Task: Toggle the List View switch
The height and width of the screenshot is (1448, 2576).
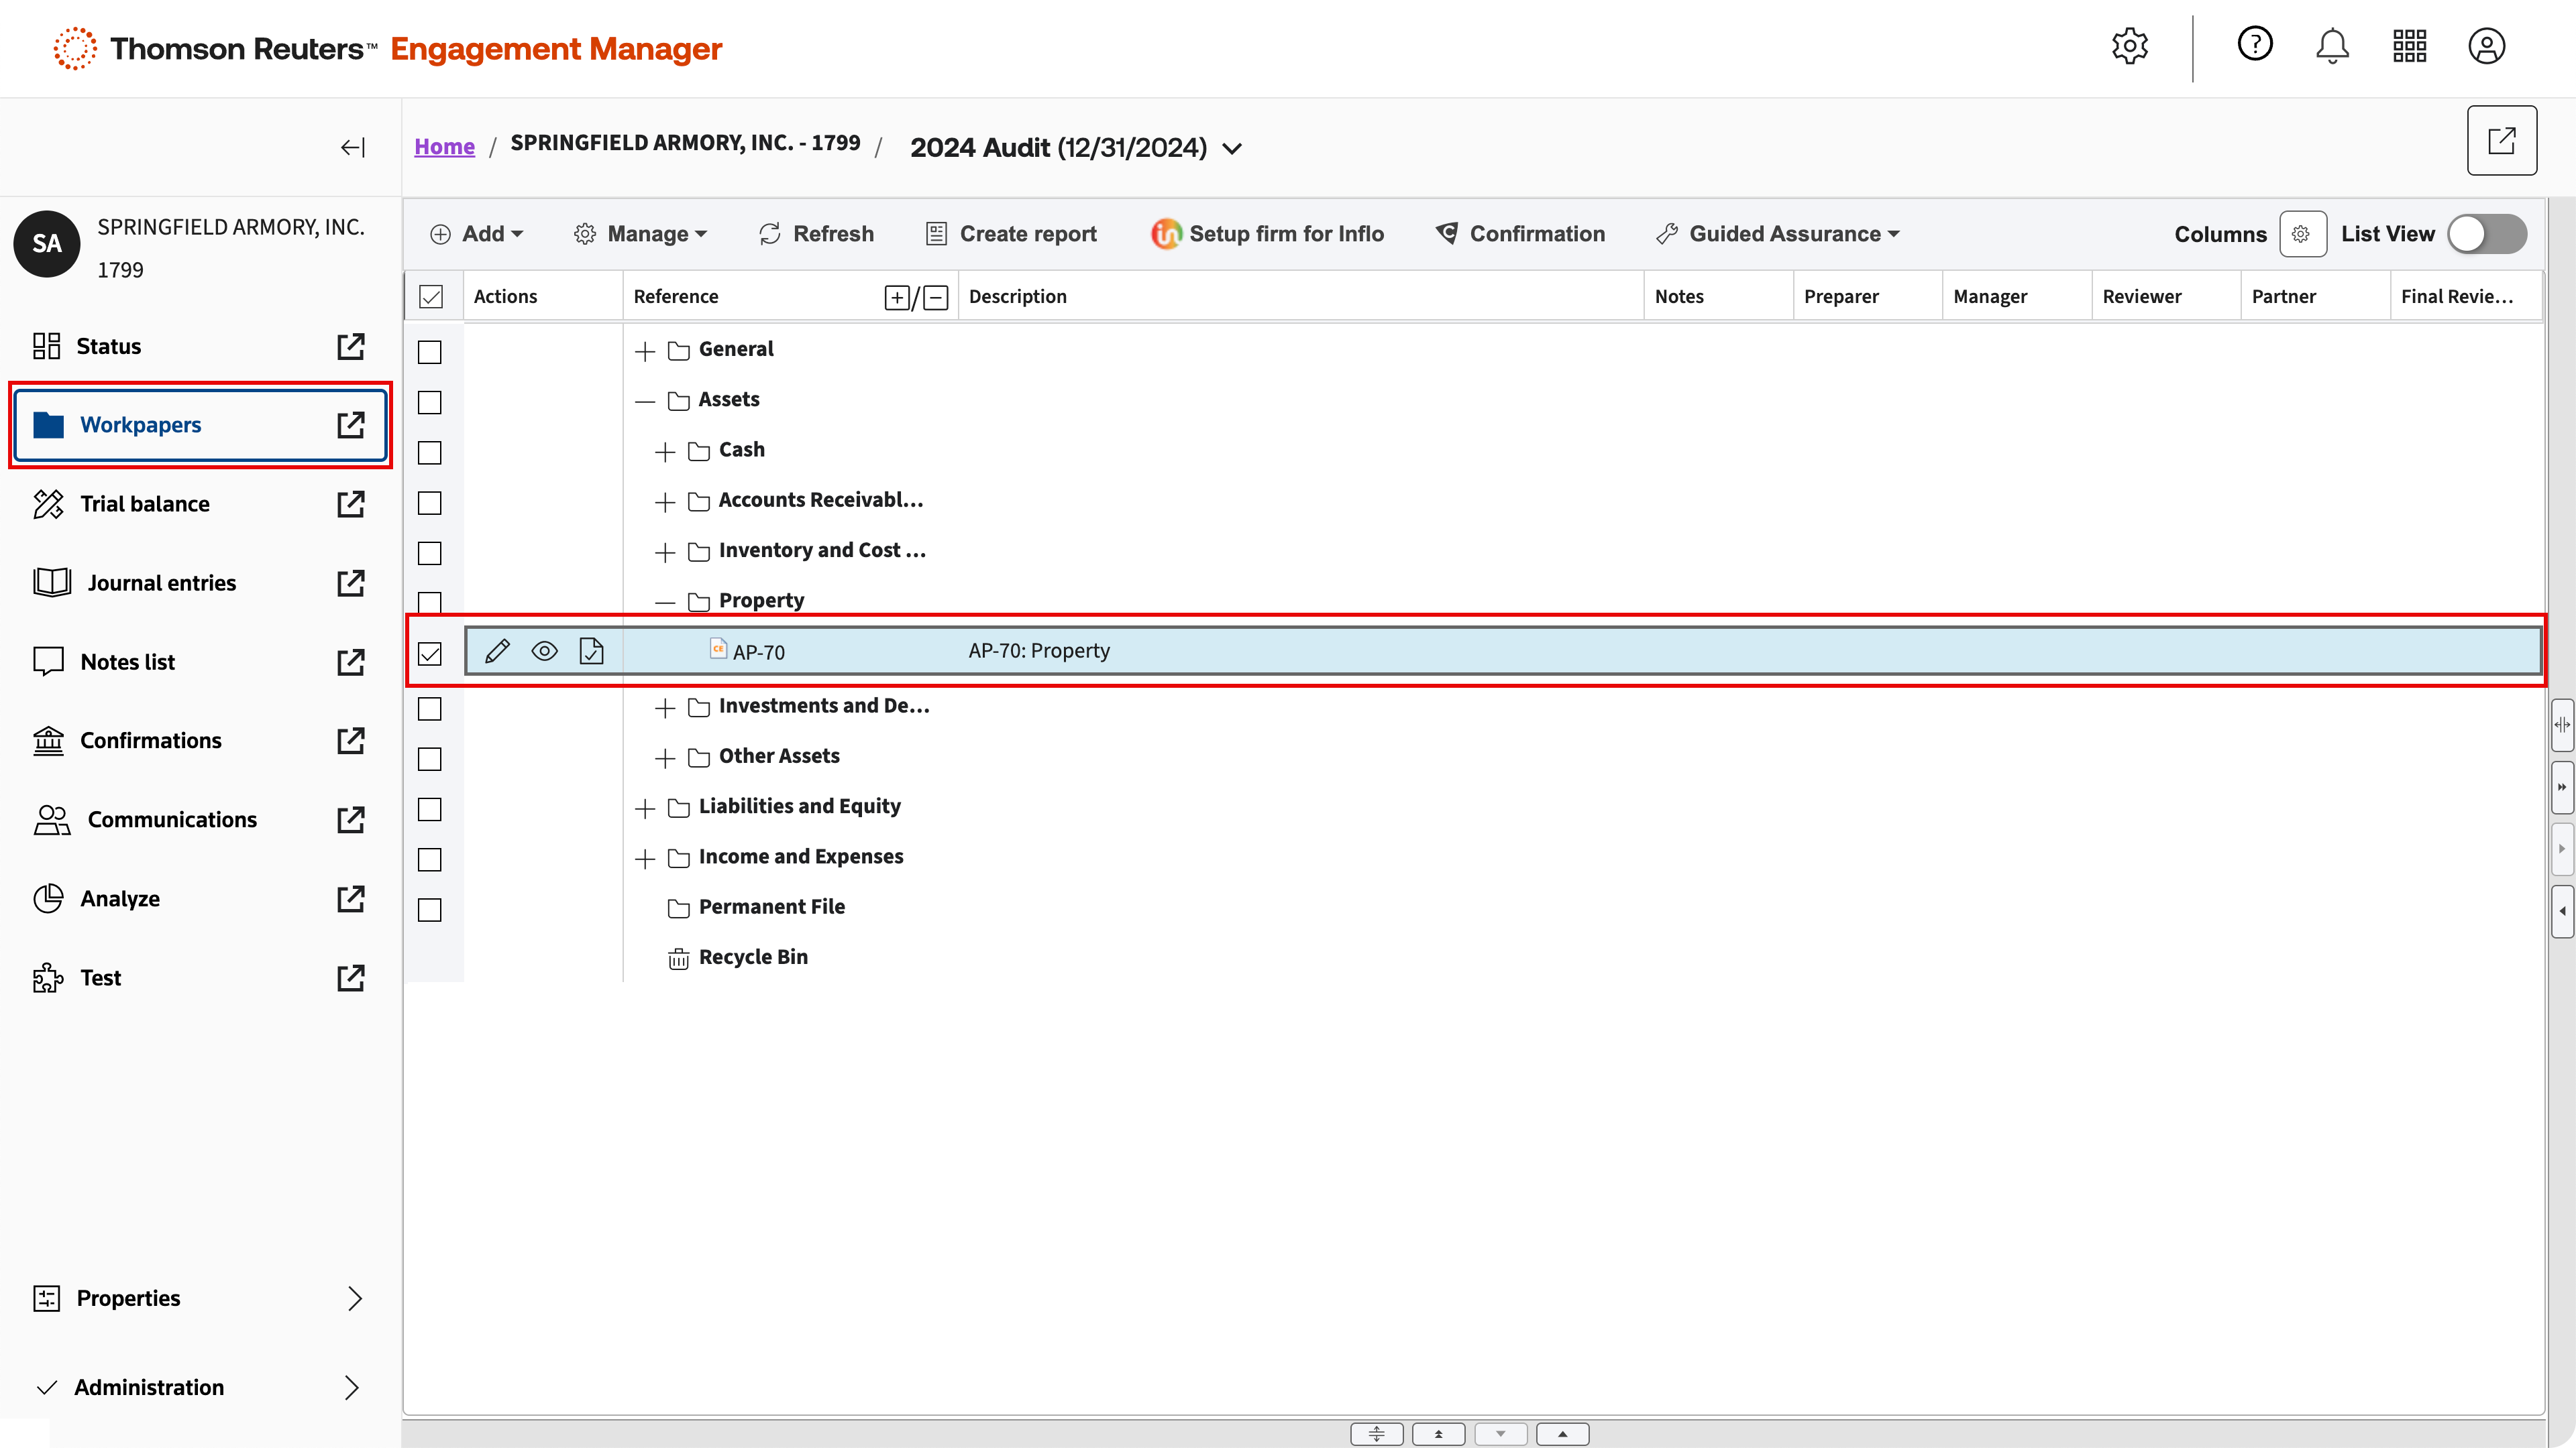Action: 2487,234
